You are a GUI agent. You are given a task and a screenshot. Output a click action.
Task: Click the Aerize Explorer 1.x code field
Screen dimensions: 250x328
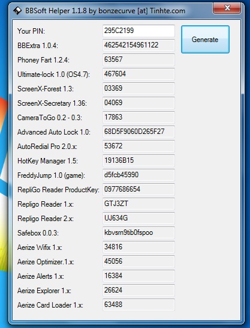point(138,291)
